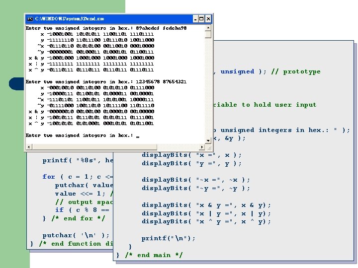Click the 'putchar( value' code line
This screenshot has width=358, height=268.
[84, 185]
